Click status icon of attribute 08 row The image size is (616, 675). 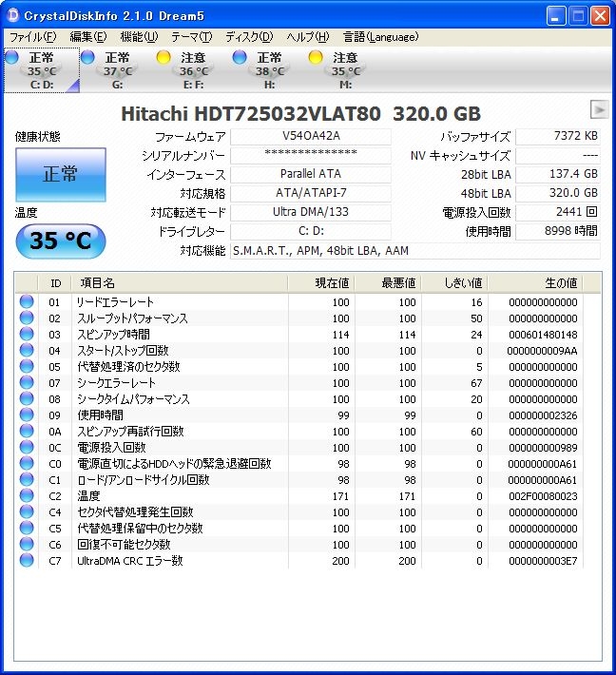pyautogui.click(x=27, y=398)
